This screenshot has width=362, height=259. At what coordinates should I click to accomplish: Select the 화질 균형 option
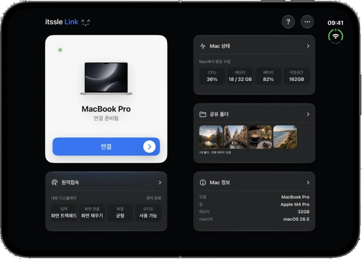120,212
